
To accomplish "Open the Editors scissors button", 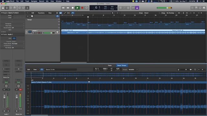I will pos(27,8).
